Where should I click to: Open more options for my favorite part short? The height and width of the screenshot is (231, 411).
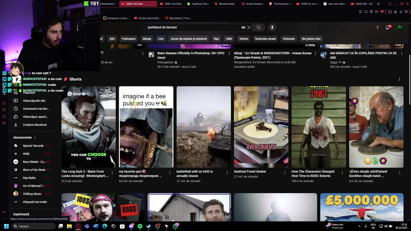pyautogui.click(x=170, y=173)
